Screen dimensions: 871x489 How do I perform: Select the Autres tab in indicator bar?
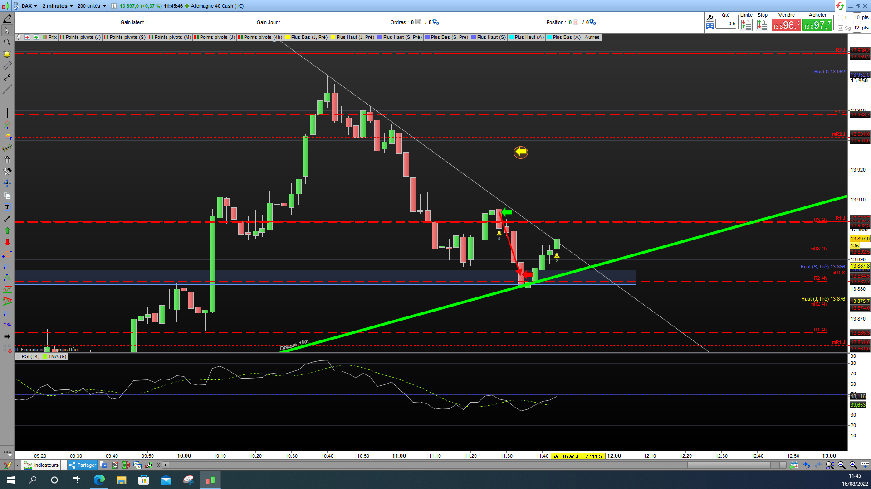592,37
